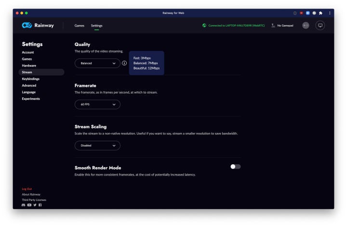Screen dimensions: 347x226
Task: Go to Hardware settings section
Action: pyautogui.click(x=29, y=66)
